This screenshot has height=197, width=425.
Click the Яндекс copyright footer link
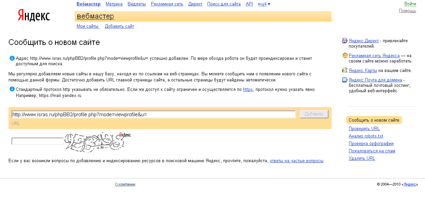[x=410, y=184]
